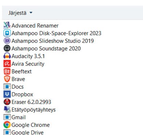Select the Advanced Renamer name text

click(35, 26)
